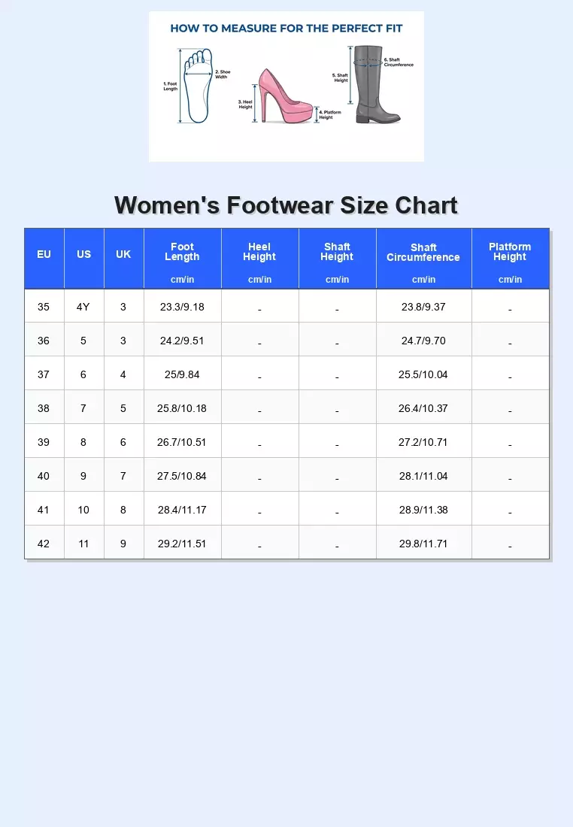Image resolution: width=573 pixels, height=827 pixels.
Task: Click the '4. Platform Height' diagram label
Action: pyautogui.click(x=330, y=114)
